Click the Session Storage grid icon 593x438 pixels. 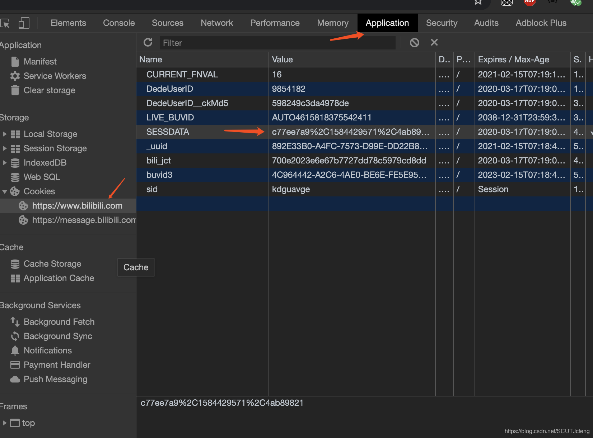click(x=15, y=149)
